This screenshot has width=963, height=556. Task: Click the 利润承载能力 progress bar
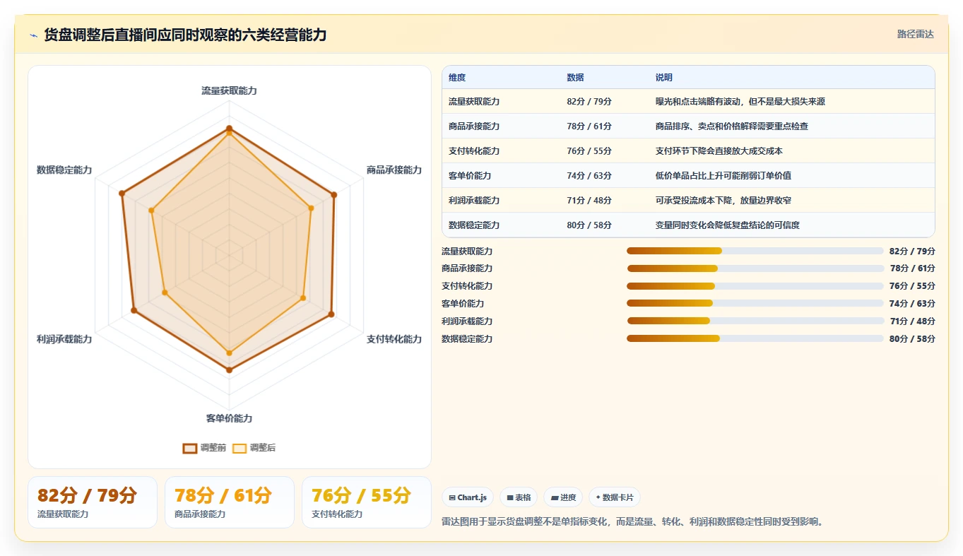point(755,321)
